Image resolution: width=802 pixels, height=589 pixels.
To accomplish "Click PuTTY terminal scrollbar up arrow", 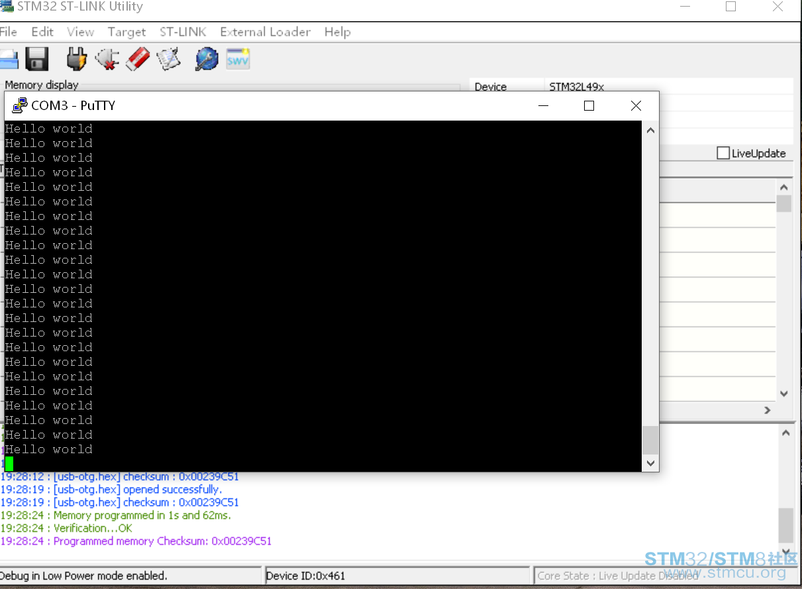I will tap(650, 130).
